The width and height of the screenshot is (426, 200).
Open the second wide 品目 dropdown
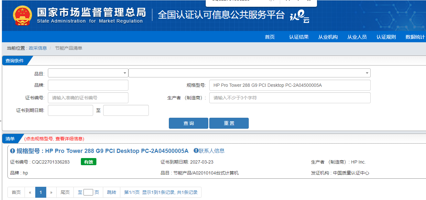249,73
